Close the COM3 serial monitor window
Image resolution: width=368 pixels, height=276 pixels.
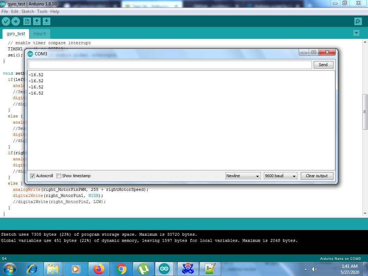coord(327,52)
